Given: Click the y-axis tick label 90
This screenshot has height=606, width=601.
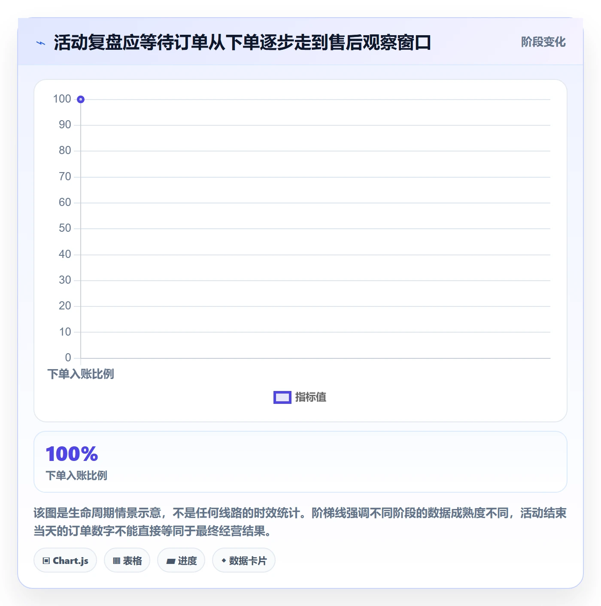Looking at the screenshot, I should click(x=65, y=125).
